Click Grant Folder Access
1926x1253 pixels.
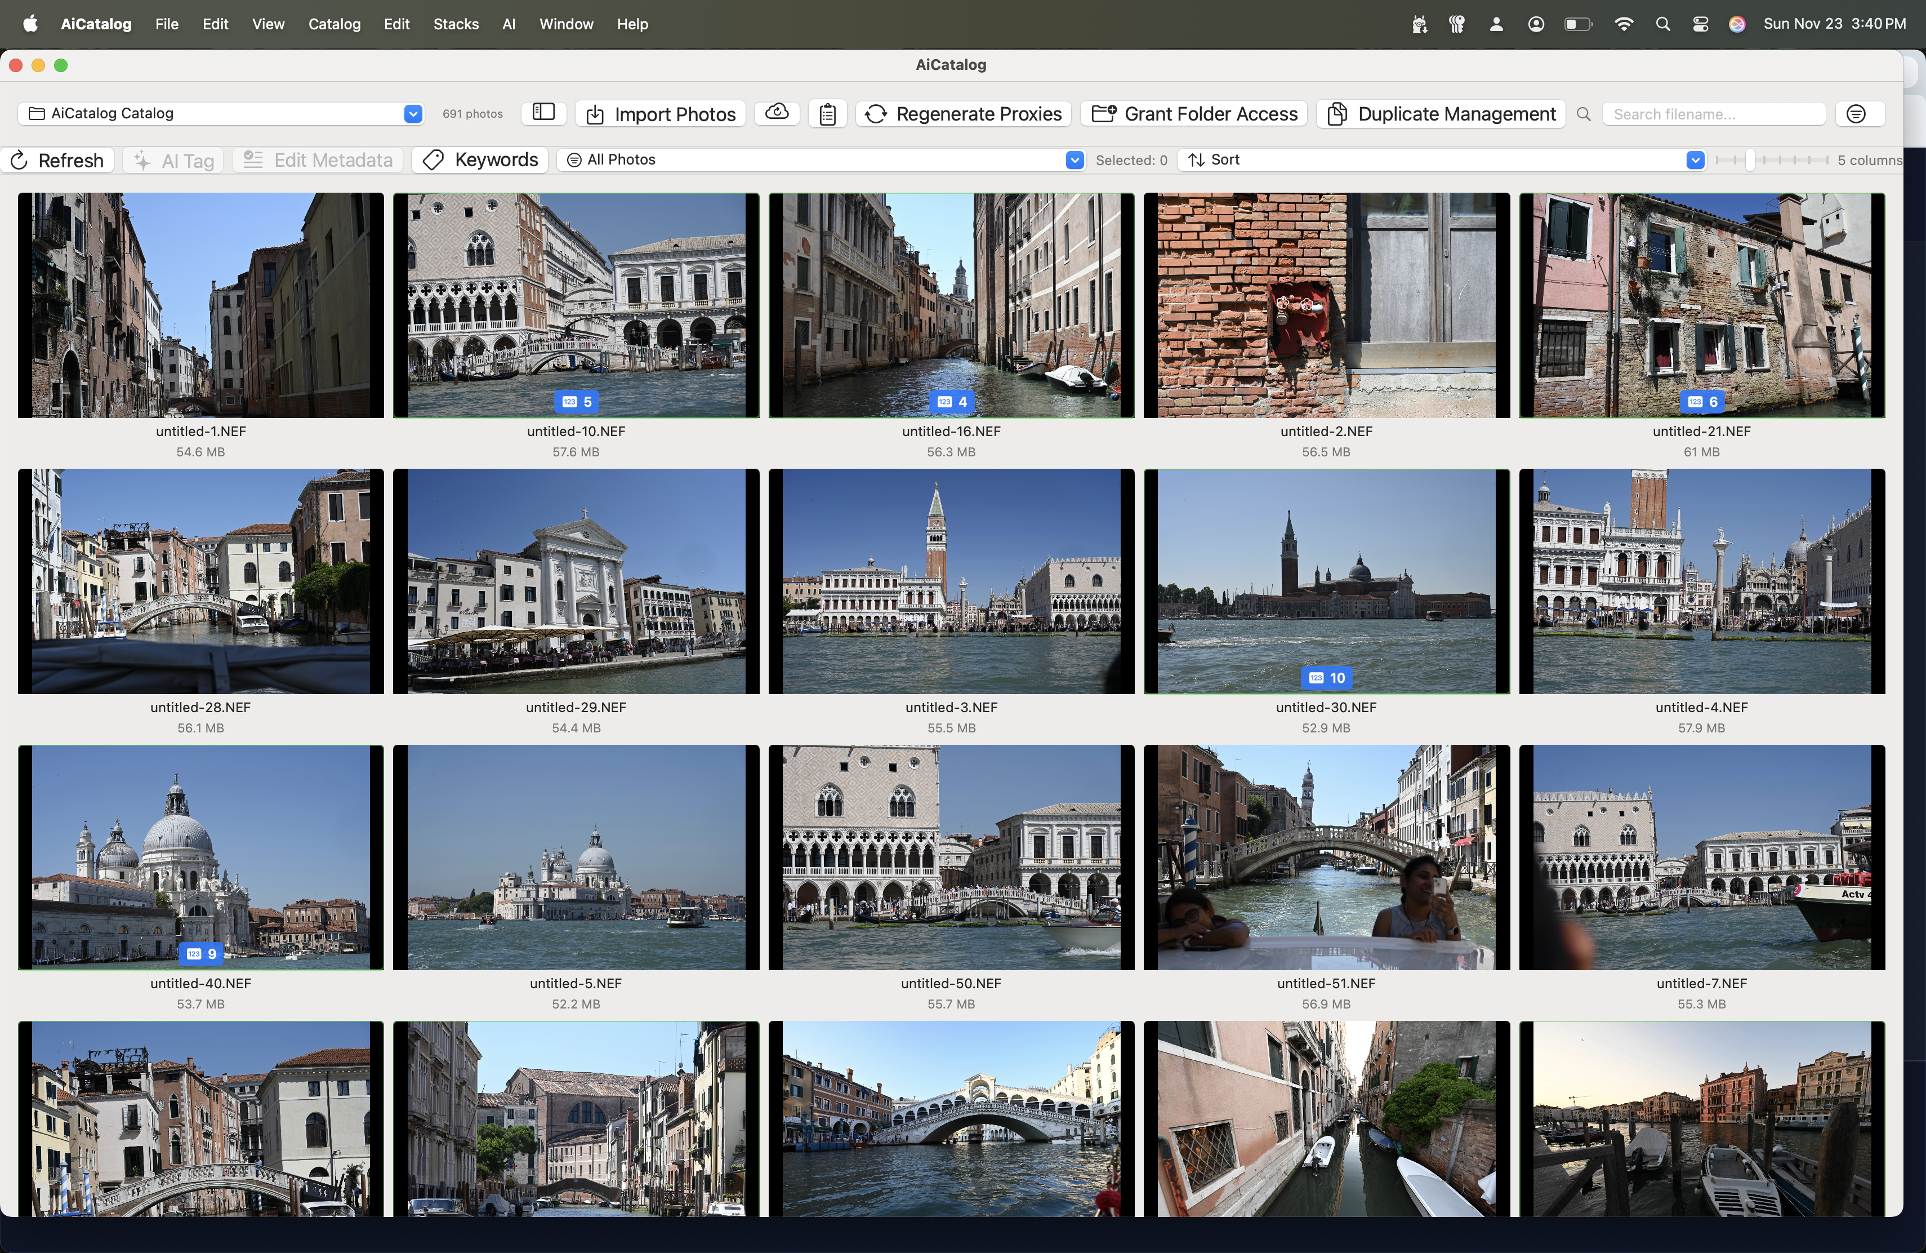pyautogui.click(x=1194, y=114)
